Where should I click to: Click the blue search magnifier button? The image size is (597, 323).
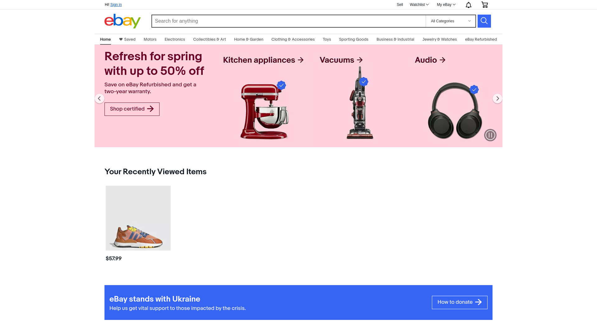tap(484, 21)
